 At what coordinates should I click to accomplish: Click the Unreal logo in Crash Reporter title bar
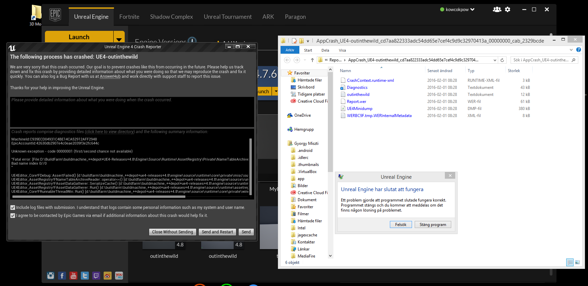[12, 48]
